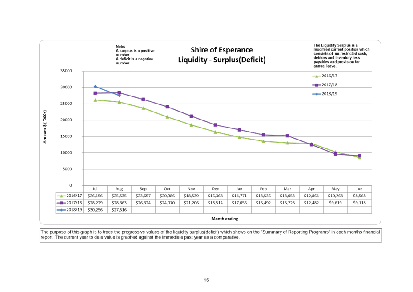The width and height of the screenshot is (413, 292).
Task: Select the Mar column header
Action: pyautogui.click(x=287, y=189)
